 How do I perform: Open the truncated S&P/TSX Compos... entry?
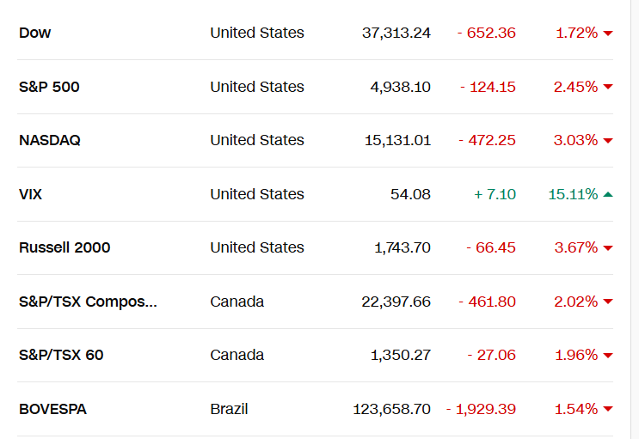88,302
